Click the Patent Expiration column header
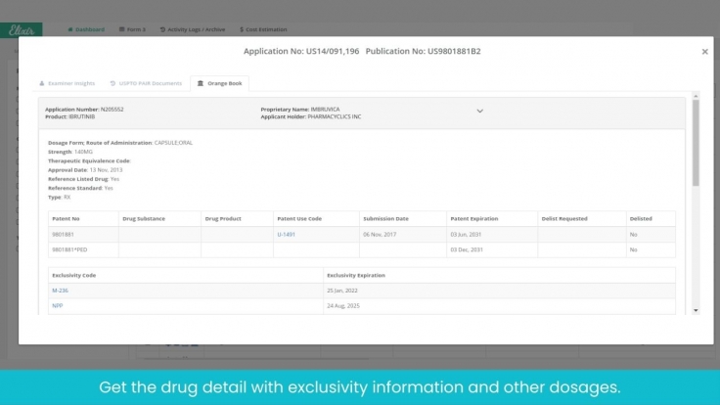The width and height of the screenshot is (720, 405). coord(474,218)
